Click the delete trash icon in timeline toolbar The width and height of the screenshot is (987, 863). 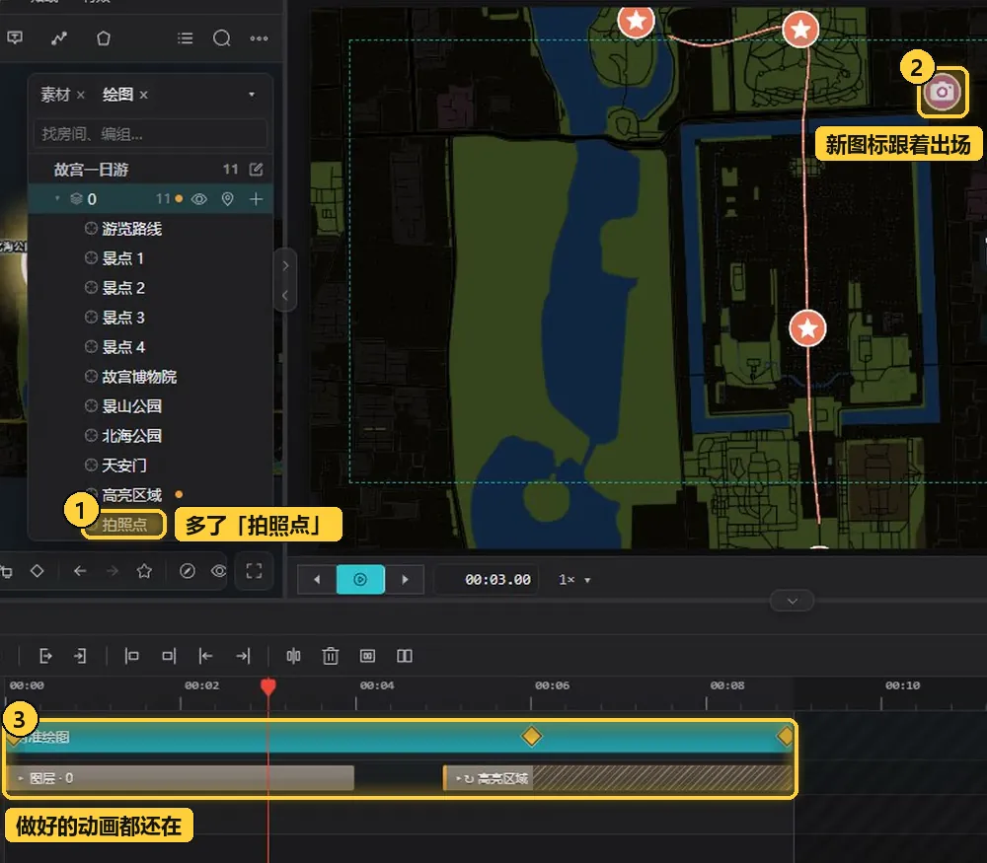point(331,656)
